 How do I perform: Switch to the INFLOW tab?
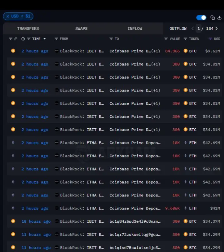(x=135, y=29)
